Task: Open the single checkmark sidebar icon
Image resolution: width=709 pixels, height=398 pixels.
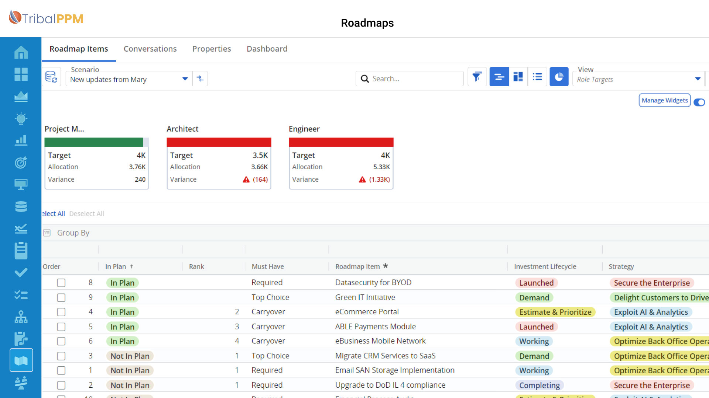Action: point(21,272)
